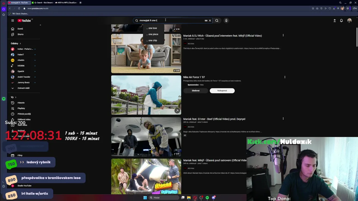Viewport: 358px width, 201px height.
Task: Open TBC Classic Shadow bookmark
Action: [19, 14]
